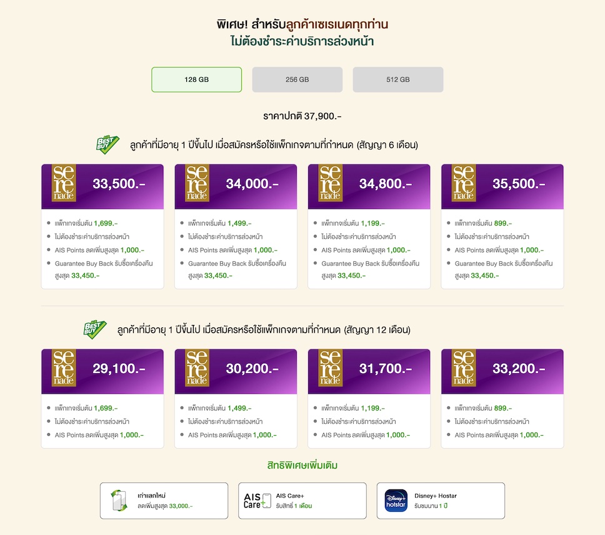Image resolution: width=605 pixels, height=535 pixels.
Task: Click Serenade logo on the 29,100 card
Action: click(64, 368)
